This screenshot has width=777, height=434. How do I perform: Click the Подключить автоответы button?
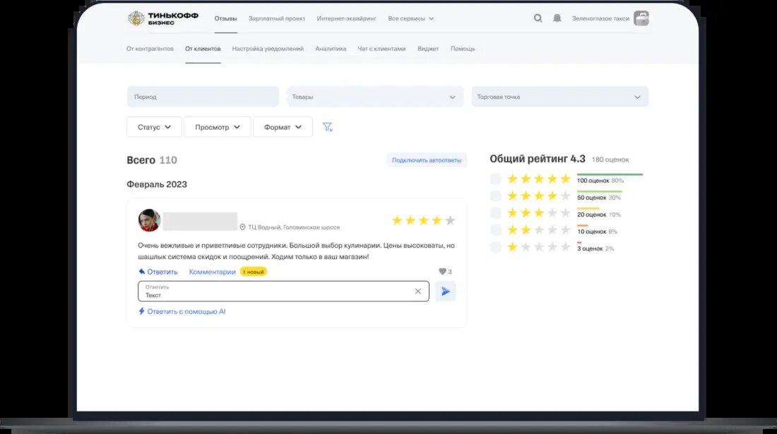(x=426, y=160)
